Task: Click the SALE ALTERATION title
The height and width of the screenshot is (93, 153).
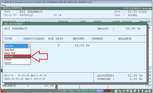Action: pos(12,8)
